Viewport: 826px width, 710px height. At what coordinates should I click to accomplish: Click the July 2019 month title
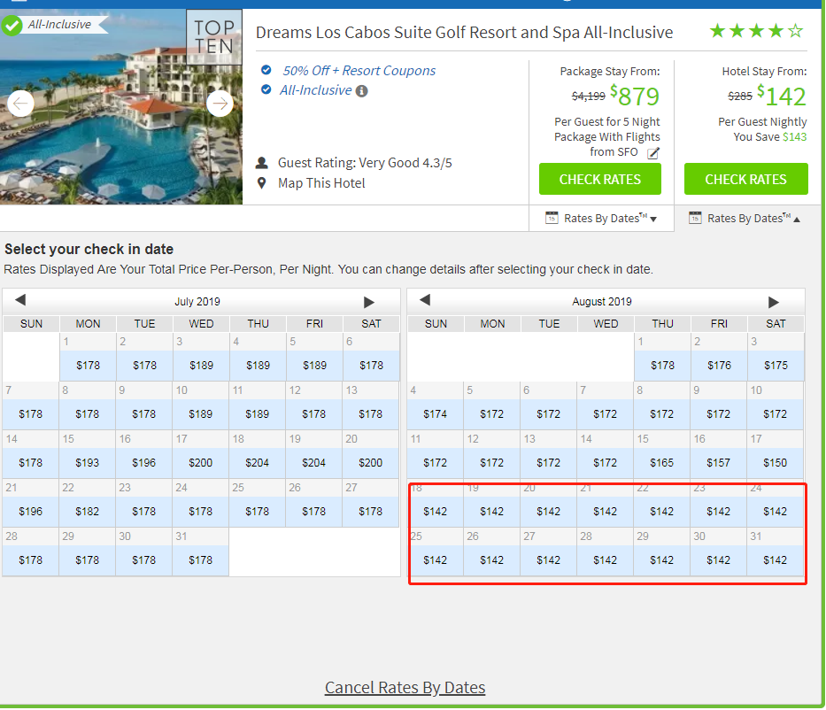[x=197, y=302]
